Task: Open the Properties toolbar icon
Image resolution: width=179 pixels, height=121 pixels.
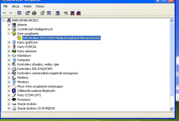Action: [x=27, y=13]
